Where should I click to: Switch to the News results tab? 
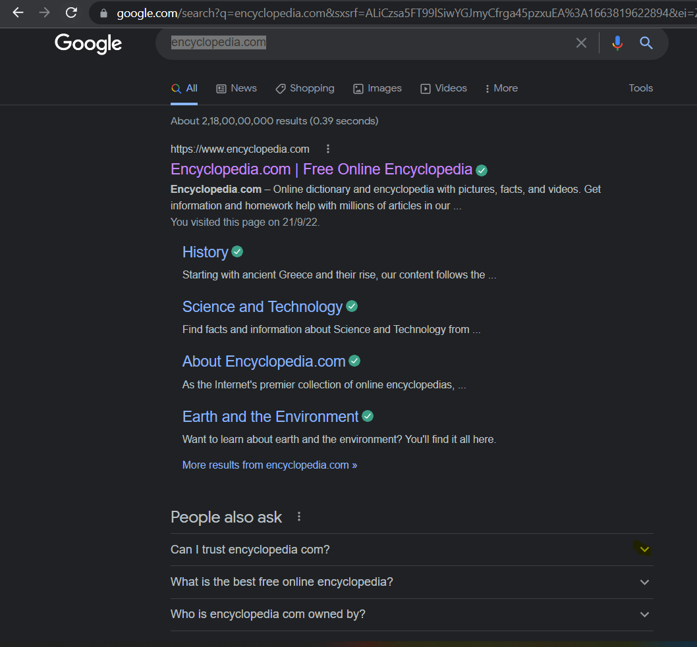pos(236,88)
